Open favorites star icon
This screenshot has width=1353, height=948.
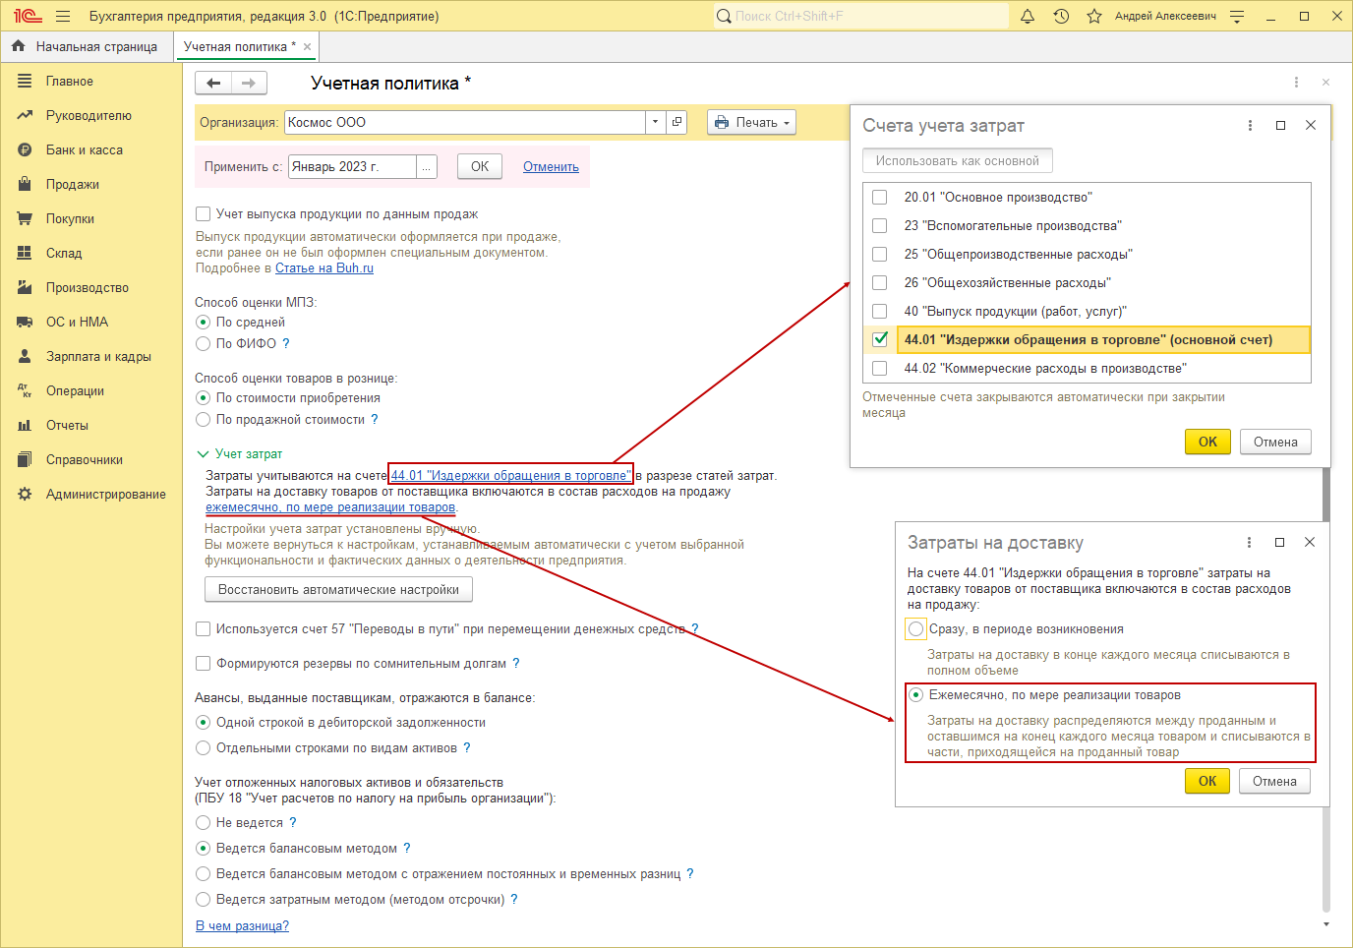1094,16
